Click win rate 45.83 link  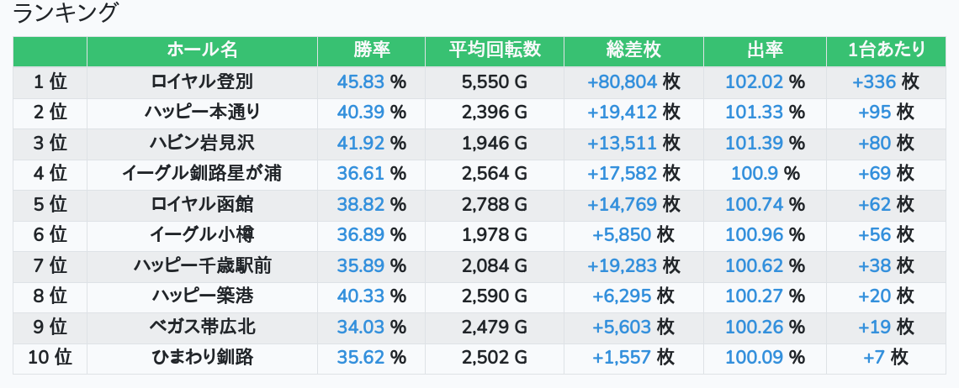pos(360,81)
